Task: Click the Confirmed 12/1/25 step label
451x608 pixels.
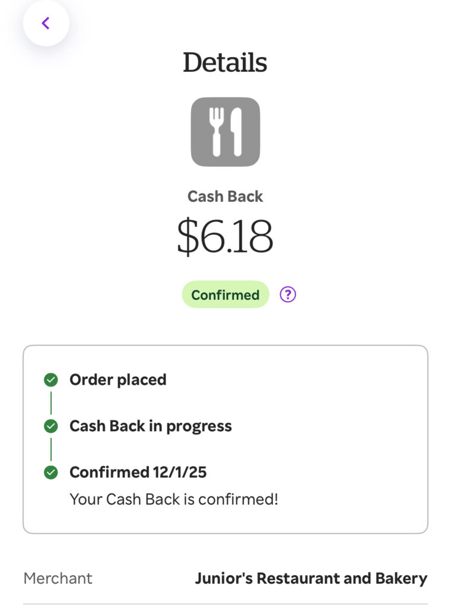Action: [x=138, y=473]
